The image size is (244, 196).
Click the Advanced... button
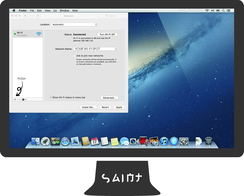[109, 98]
